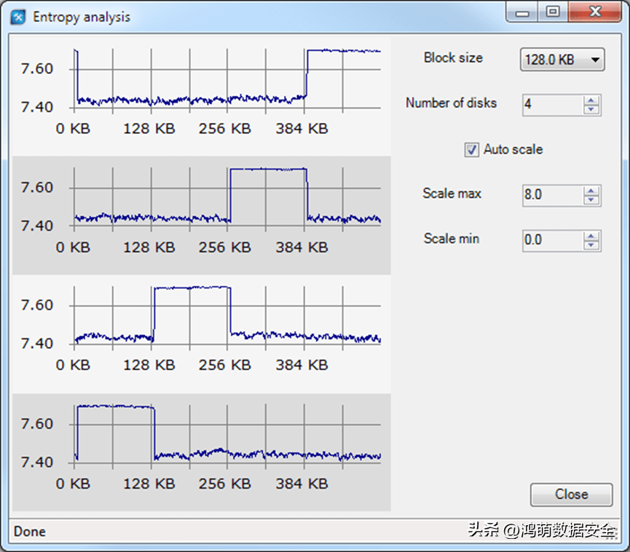Increase Number of disks with up arrow

(x=591, y=100)
